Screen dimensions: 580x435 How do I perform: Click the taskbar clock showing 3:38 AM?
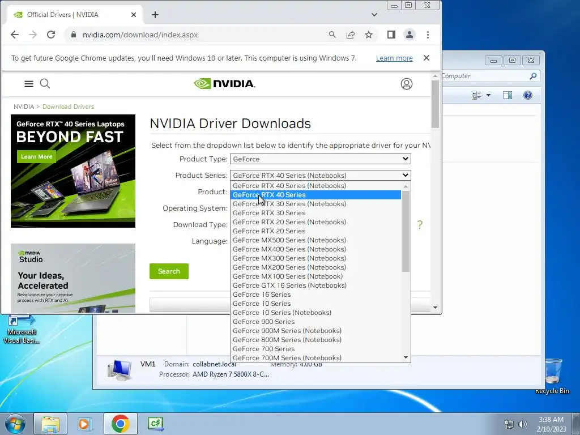tap(551, 424)
